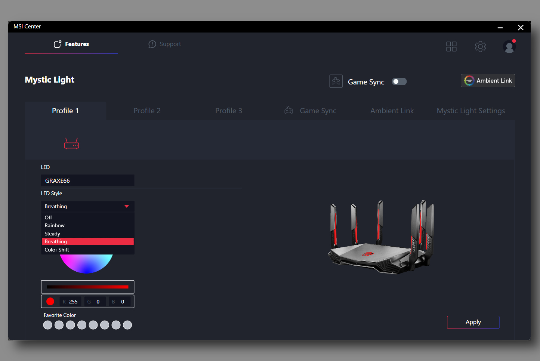Select the router device icon

[x=71, y=144]
